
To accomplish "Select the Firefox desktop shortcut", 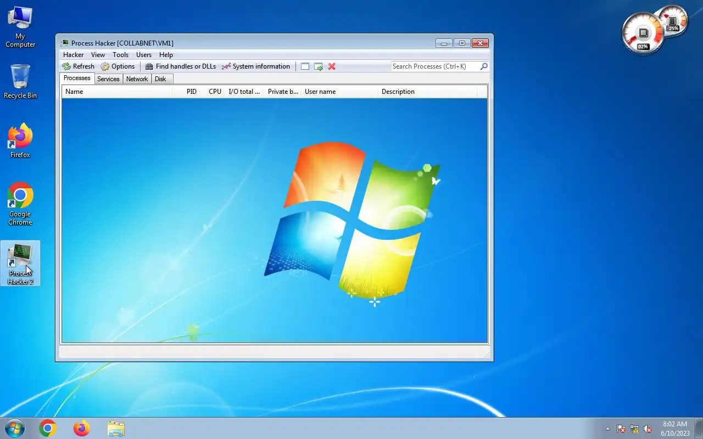I will [x=20, y=141].
